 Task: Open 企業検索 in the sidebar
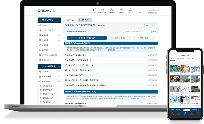pyautogui.click(x=44, y=40)
